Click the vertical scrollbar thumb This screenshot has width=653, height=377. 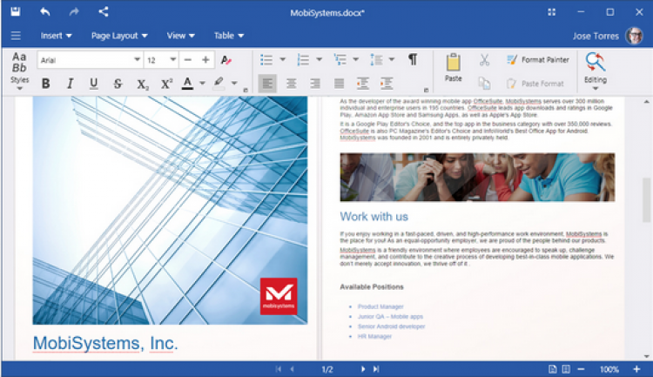(x=646, y=200)
